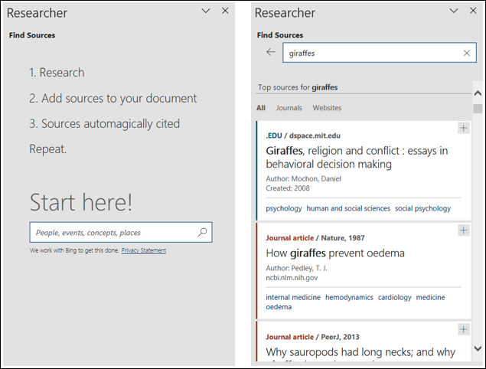Click the Journal article / Nature, 1987 label
This screenshot has width=486, height=369.
pyautogui.click(x=315, y=238)
